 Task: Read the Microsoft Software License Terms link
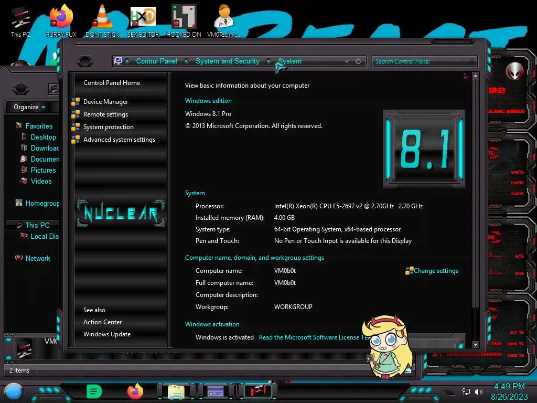pos(315,337)
